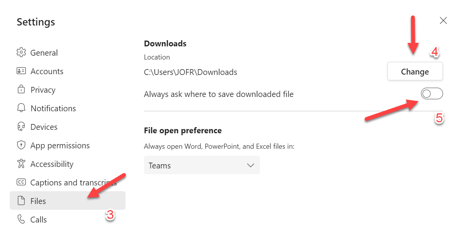
Task: Click the chevron next to Teams
Action: [x=251, y=165]
